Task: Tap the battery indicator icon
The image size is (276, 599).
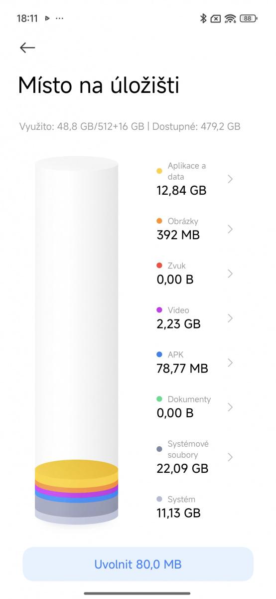Action: point(248,18)
